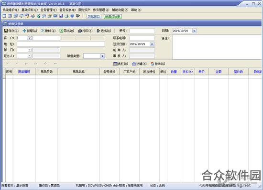Image resolution: width=263 pixels, height=190 pixels.
Task: Click 操作员:管理员 in the status bar
Action: [49, 186]
